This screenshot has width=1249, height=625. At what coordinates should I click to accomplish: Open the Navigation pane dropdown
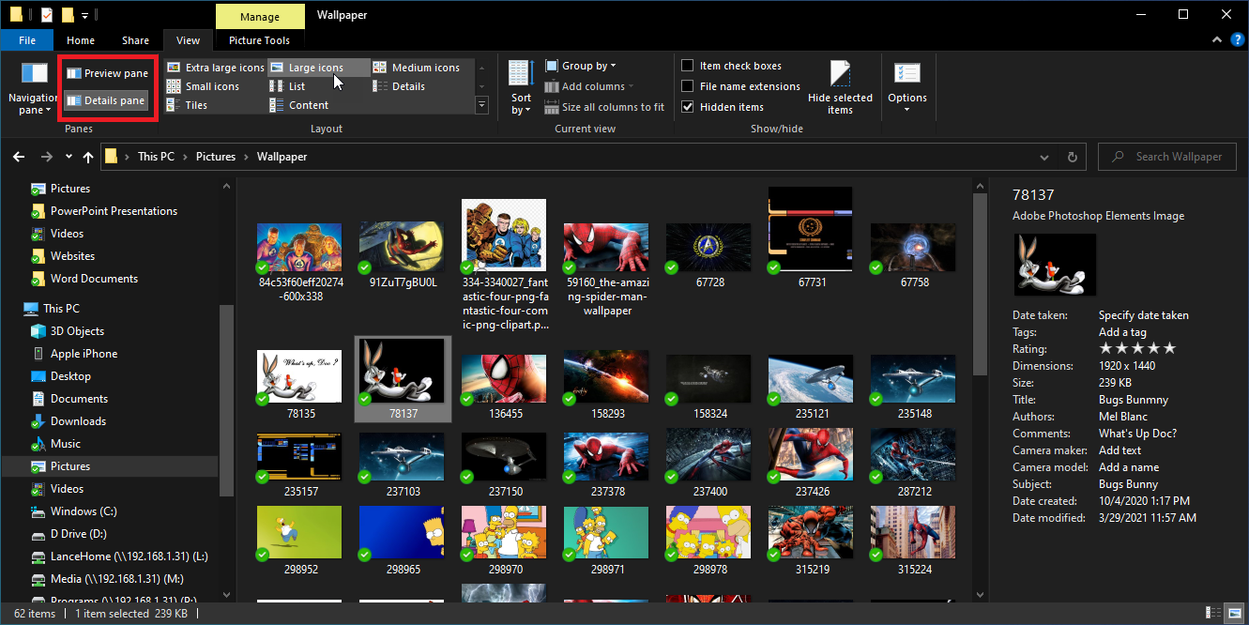(34, 103)
